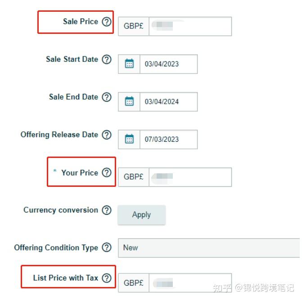
Task: Open help for List Price with Tax
Action: pos(106,278)
